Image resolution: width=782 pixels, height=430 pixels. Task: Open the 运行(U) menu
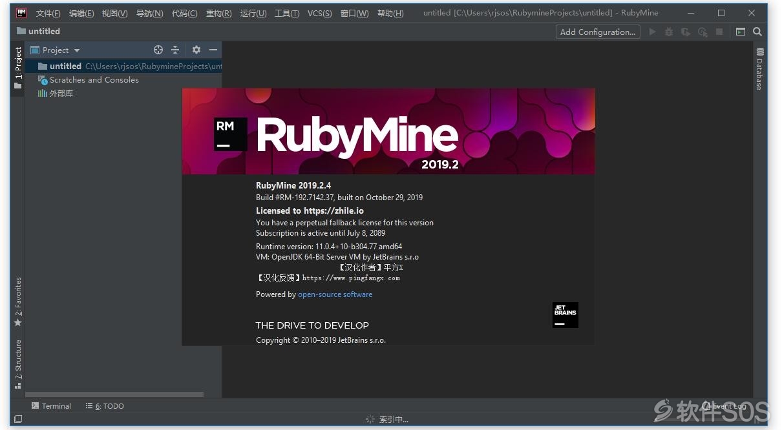tap(253, 13)
